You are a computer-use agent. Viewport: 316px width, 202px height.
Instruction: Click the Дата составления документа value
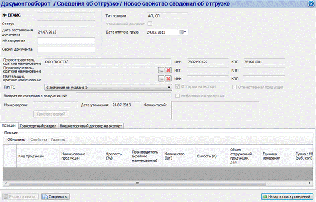pos(66,32)
